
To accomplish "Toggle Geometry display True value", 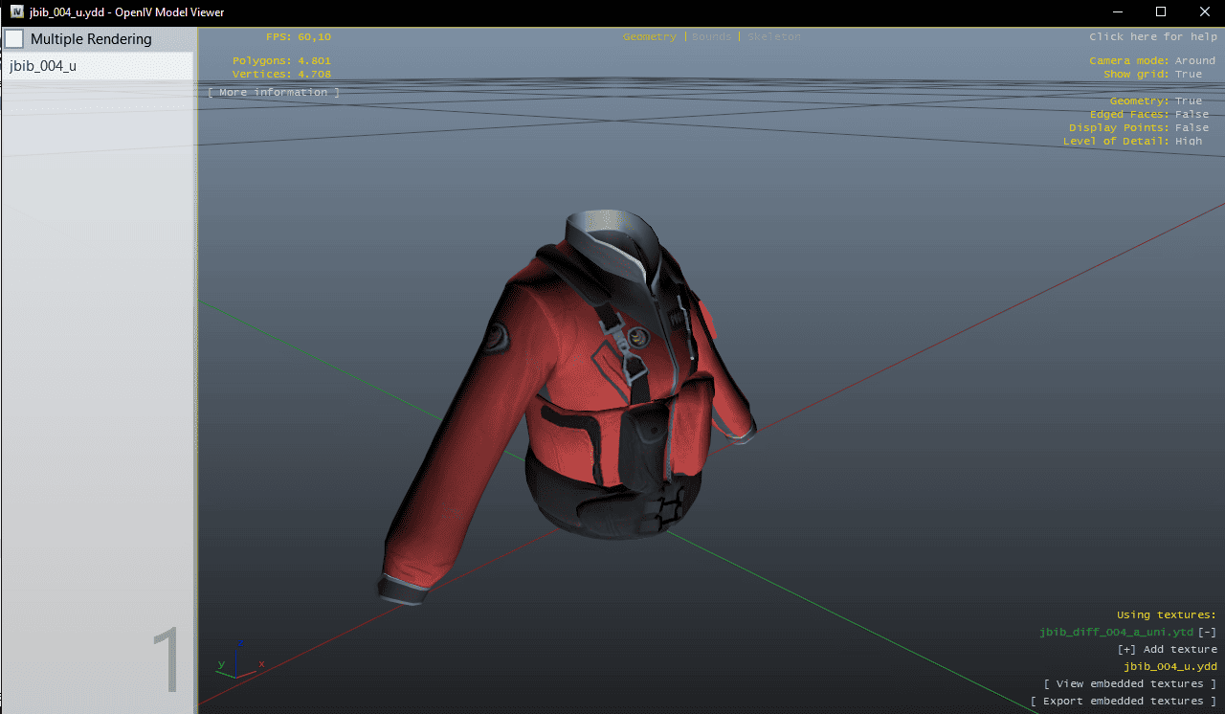I will 1188,100.
